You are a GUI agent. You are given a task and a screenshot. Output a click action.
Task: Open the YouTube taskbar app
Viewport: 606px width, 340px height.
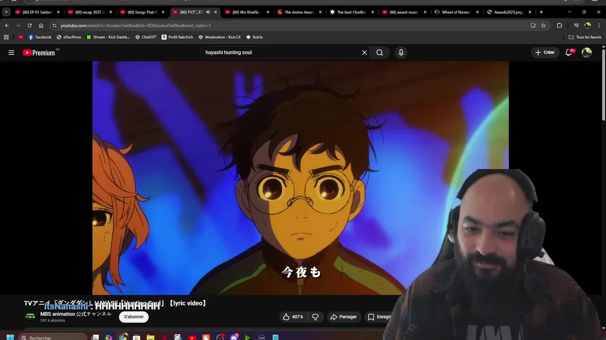(x=192, y=337)
